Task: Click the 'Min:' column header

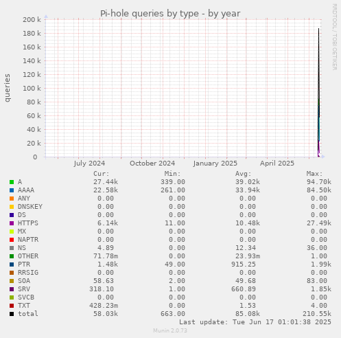Action: [172, 174]
